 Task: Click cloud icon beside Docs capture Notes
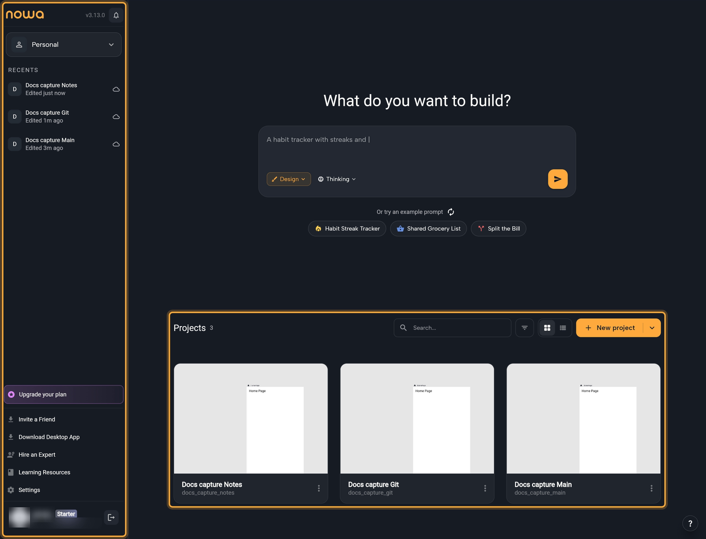click(x=116, y=89)
